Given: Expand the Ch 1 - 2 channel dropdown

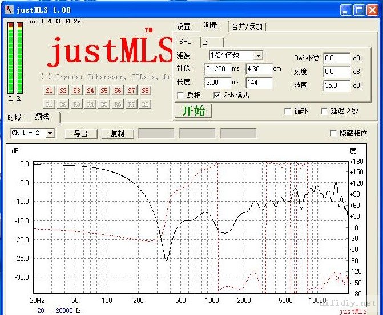Looking at the screenshot, I should tap(50, 133).
